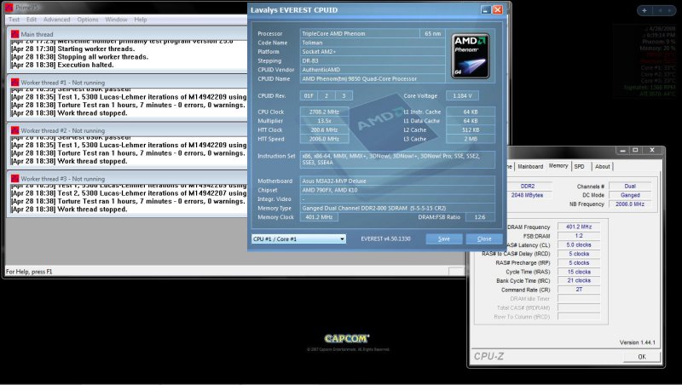The height and width of the screenshot is (385, 682).
Task: Click the Multiplier value 13.5x
Action: [x=324, y=121]
